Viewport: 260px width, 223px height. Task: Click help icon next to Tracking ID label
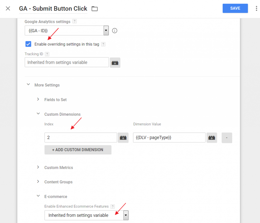coord(47,54)
